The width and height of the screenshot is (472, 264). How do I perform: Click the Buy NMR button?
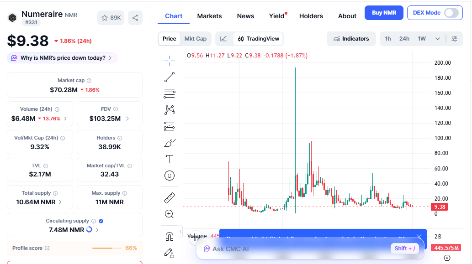coord(384,13)
